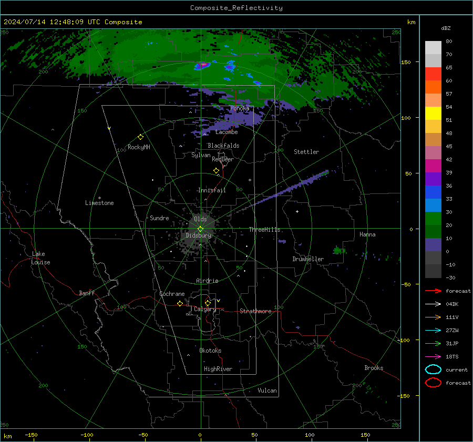
Task: Click the Innisfail city label
Action: (212, 190)
